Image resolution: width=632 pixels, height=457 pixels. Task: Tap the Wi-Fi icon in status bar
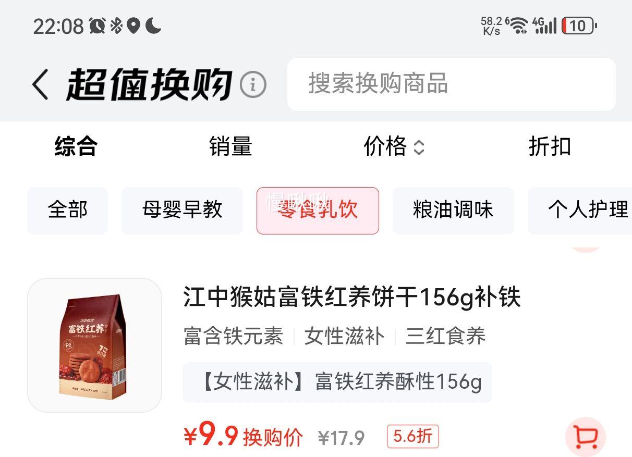click(x=518, y=25)
